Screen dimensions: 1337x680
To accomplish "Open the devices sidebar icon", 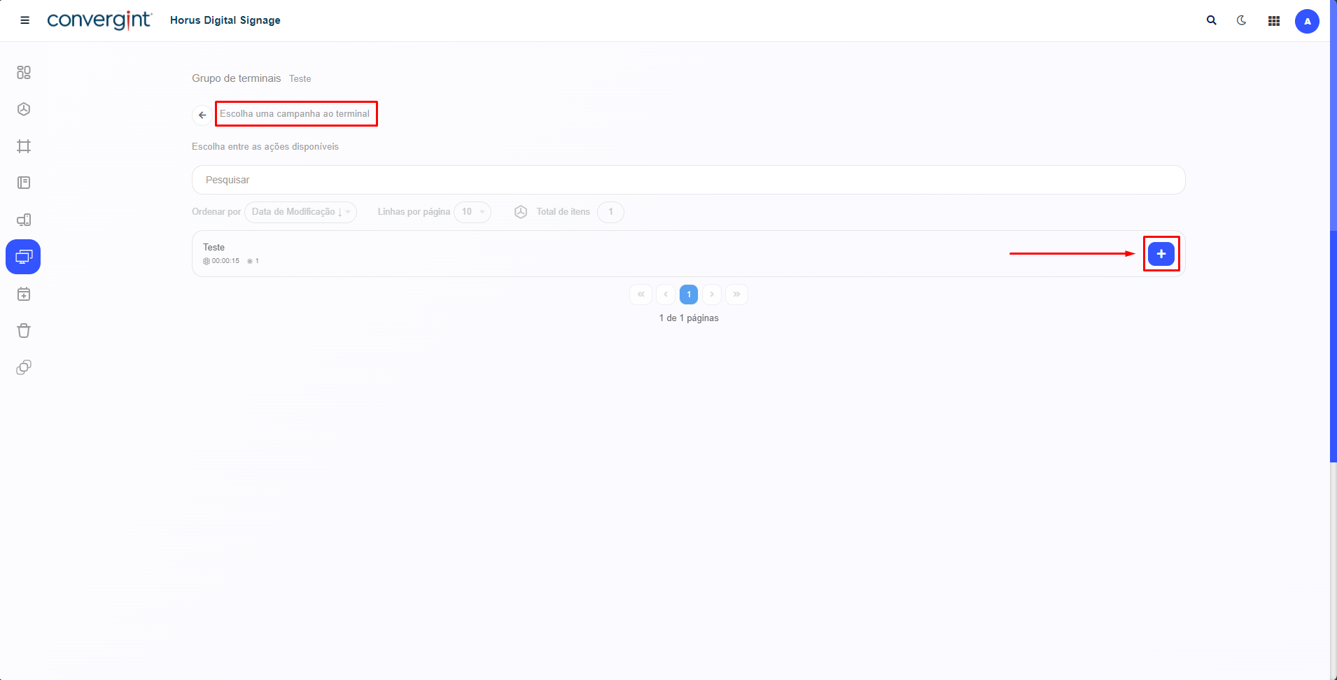I will tap(24, 220).
